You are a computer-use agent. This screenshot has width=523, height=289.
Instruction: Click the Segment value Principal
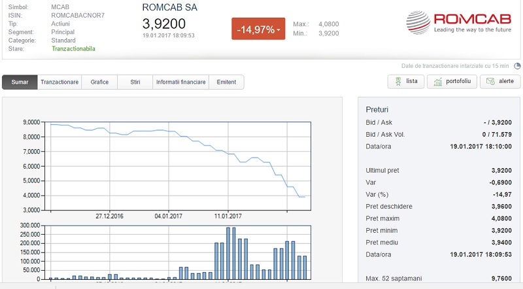[x=63, y=32]
